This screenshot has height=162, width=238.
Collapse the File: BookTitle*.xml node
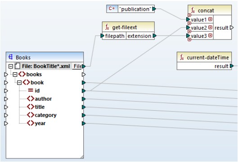(x=11, y=66)
